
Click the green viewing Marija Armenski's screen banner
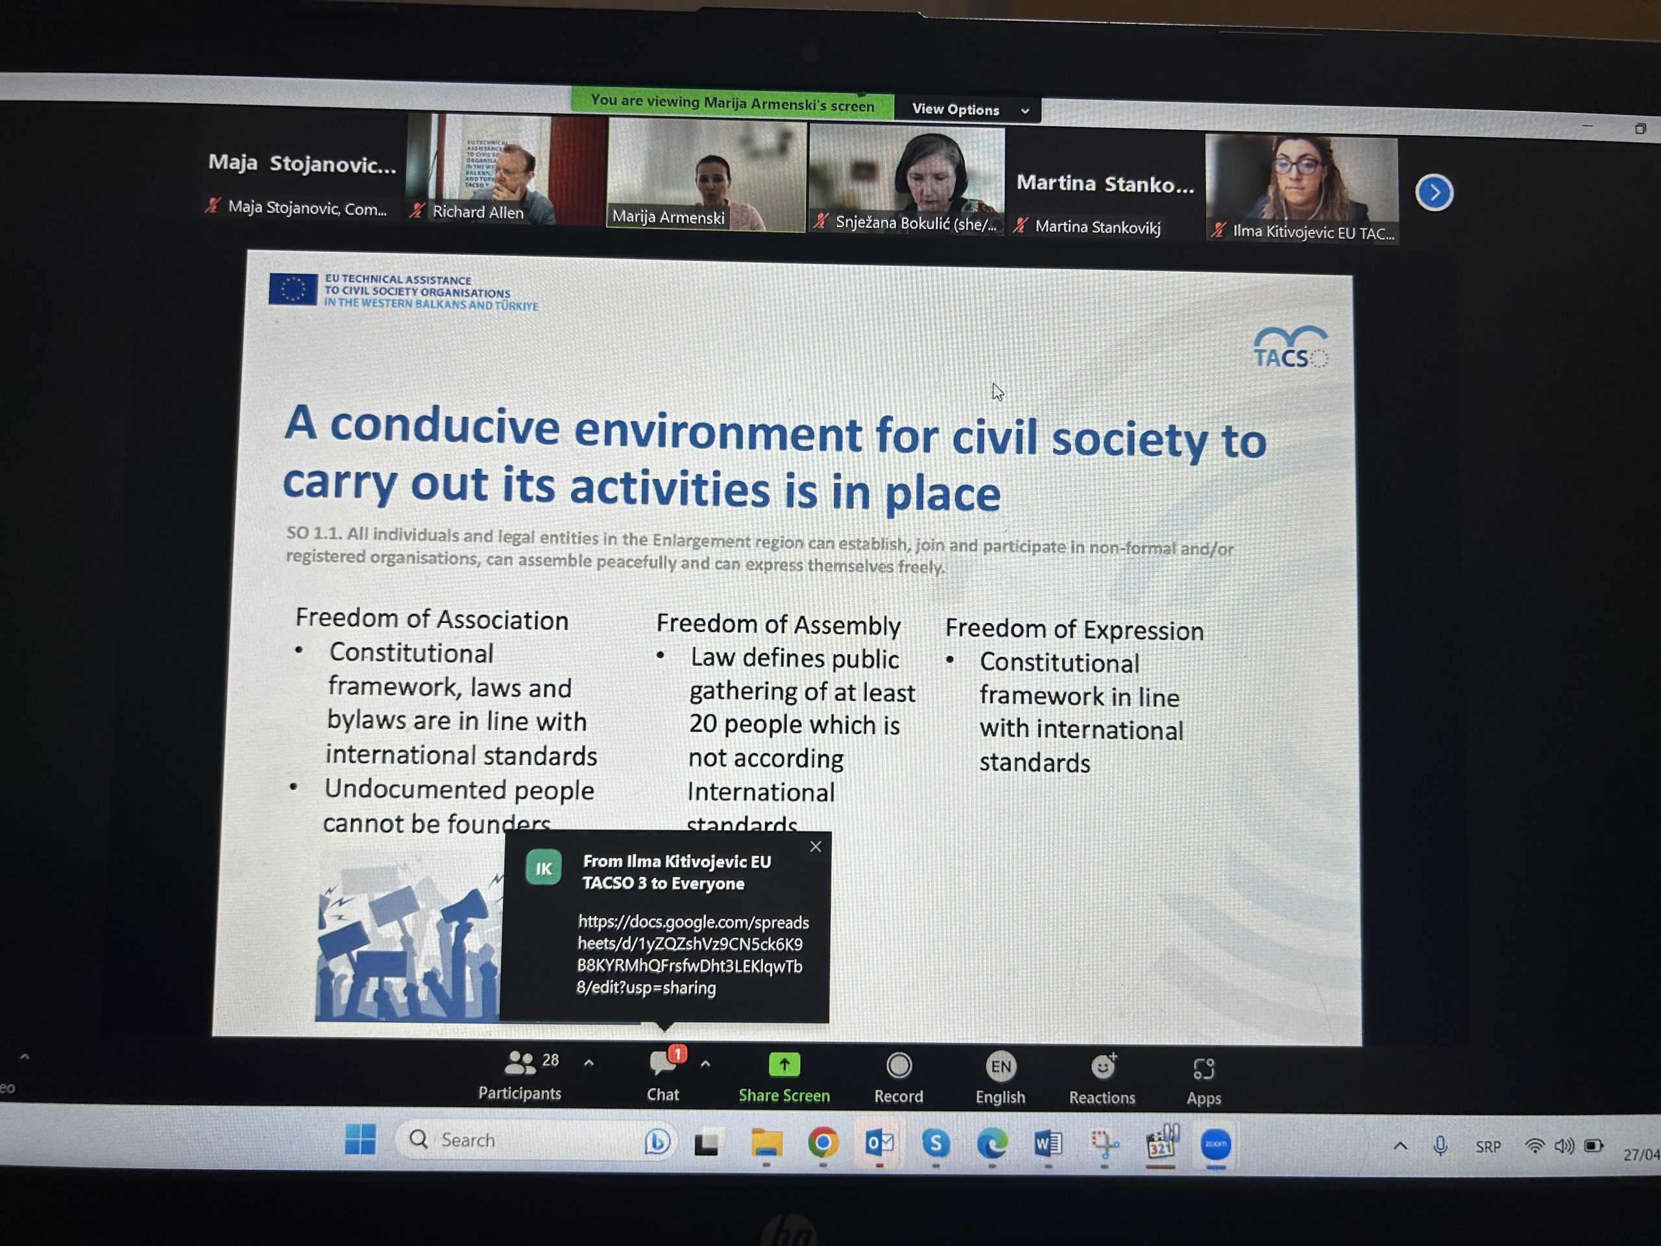coord(732,104)
